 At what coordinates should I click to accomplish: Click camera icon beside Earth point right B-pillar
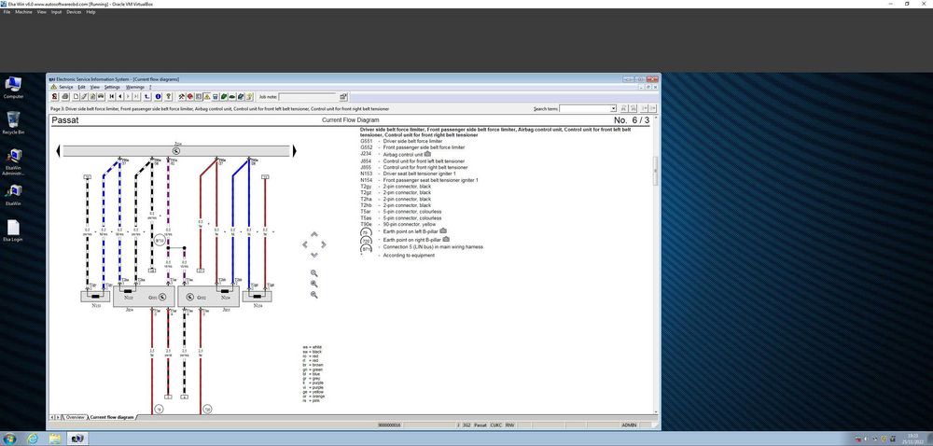[x=446, y=239]
